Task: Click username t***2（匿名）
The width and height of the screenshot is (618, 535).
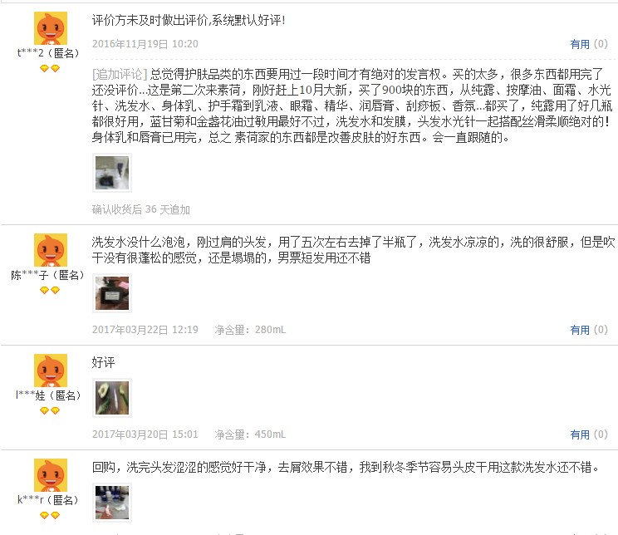Action: pos(48,53)
